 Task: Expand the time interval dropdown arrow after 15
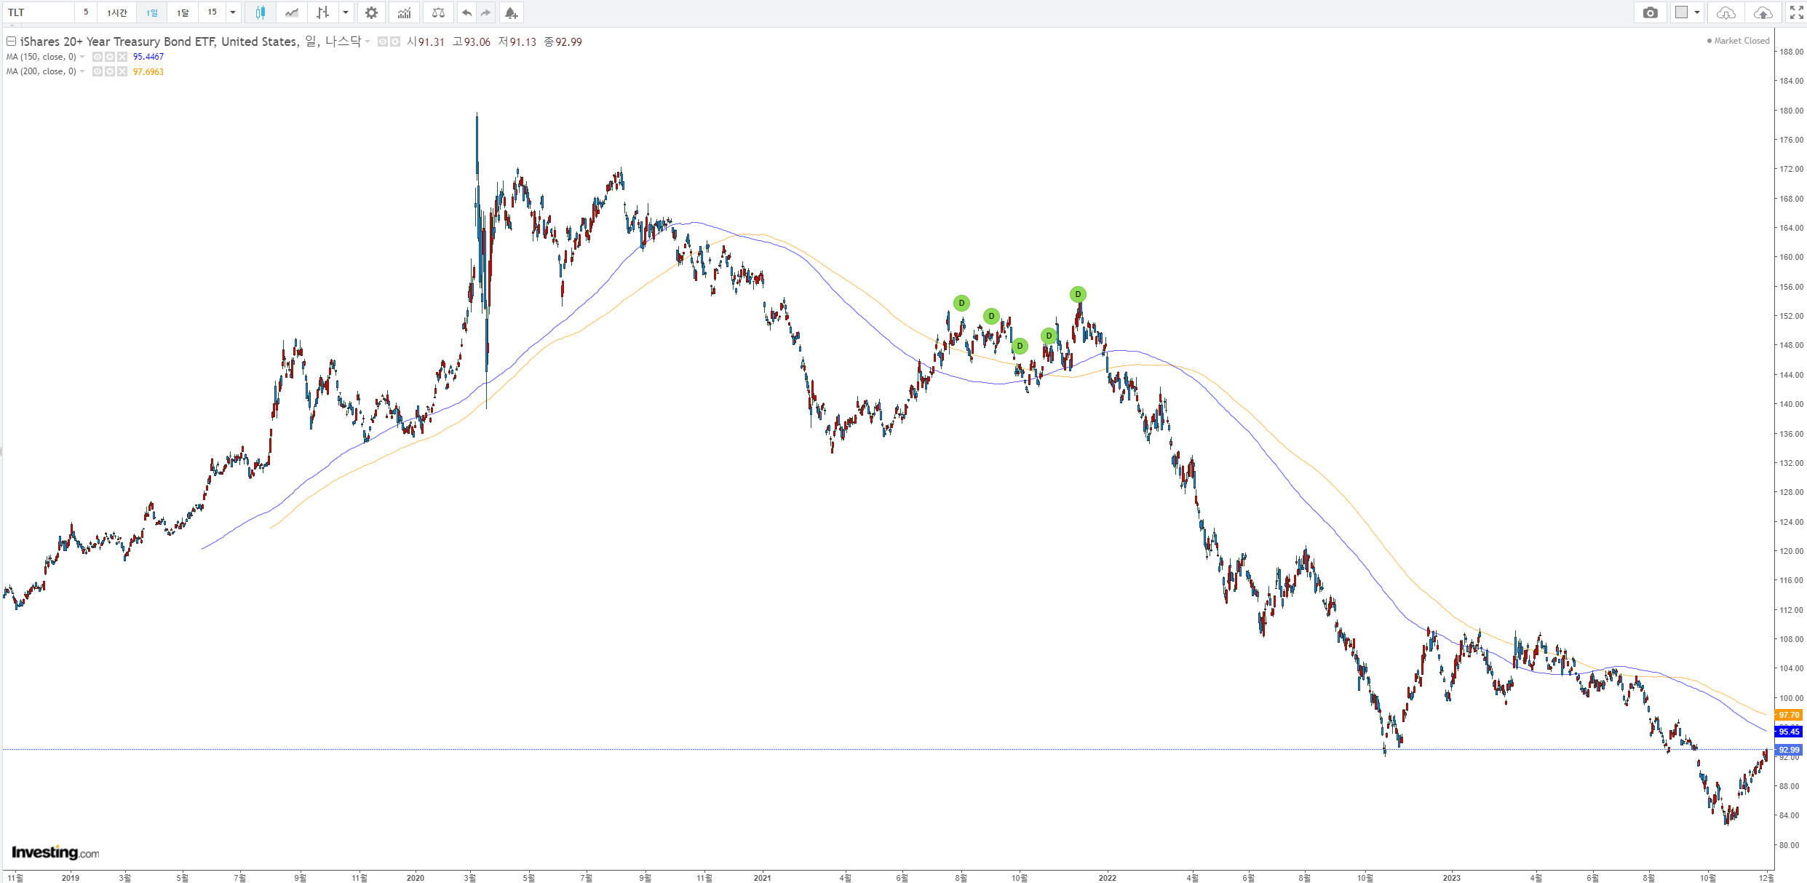233,12
